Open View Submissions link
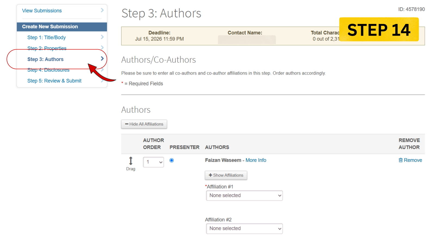 (x=42, y=11)
